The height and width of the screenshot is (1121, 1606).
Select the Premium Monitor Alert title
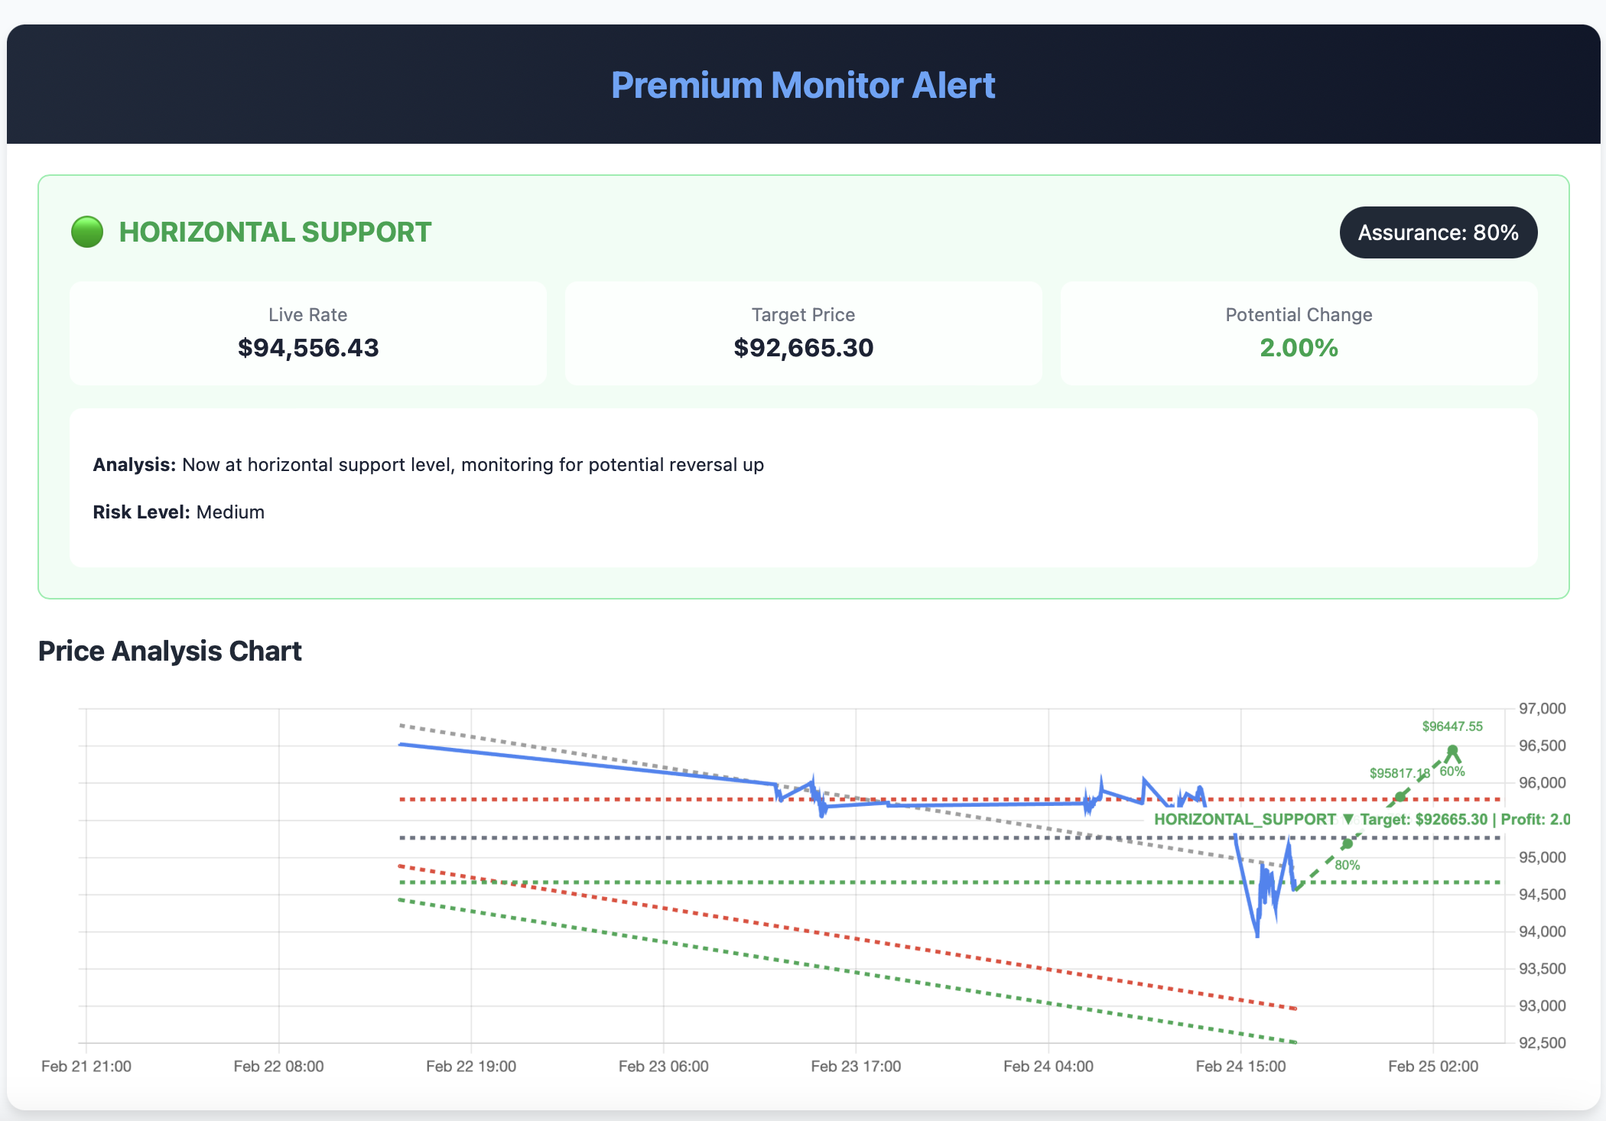[803, 85]
